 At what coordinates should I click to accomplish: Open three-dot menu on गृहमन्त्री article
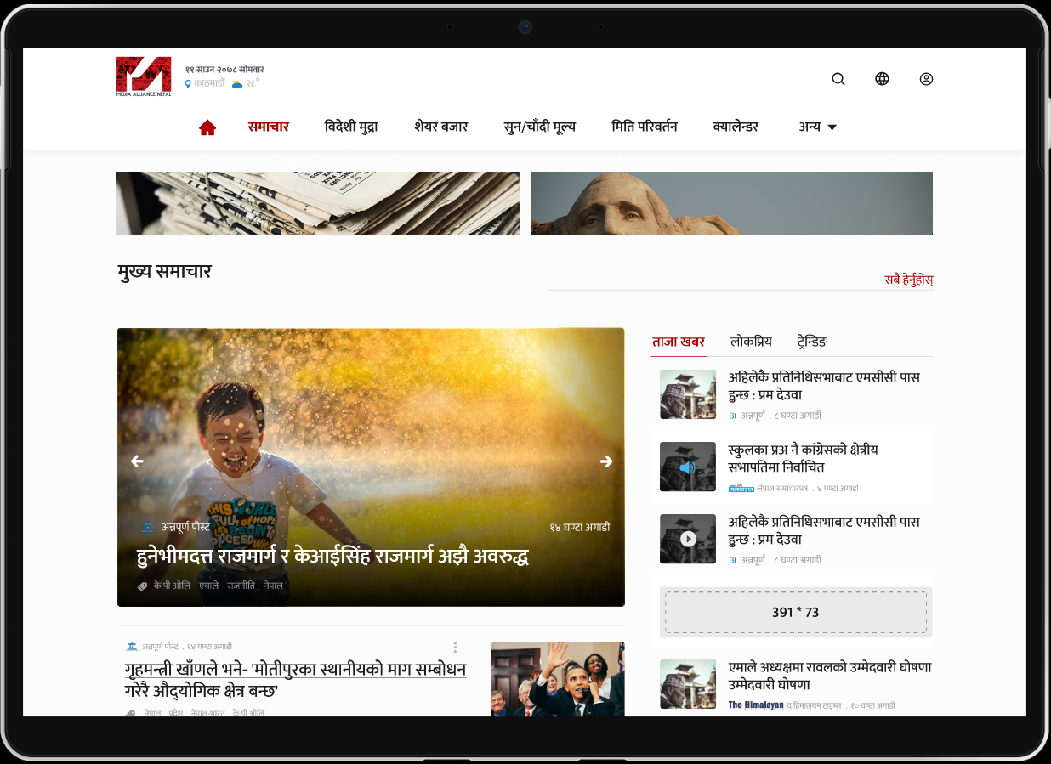pyautogui.click(x=455, y=648)
